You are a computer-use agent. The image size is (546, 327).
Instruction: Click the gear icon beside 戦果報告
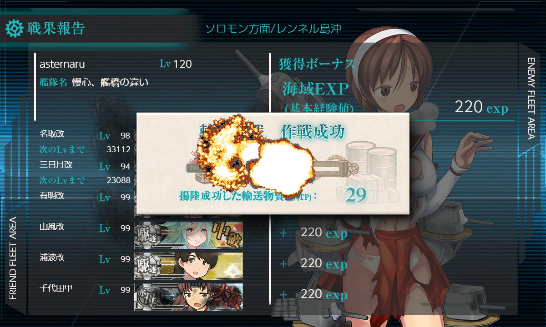coord(14,29)
